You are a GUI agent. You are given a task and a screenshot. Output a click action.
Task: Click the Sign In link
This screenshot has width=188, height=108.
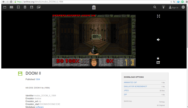(173, 7)
